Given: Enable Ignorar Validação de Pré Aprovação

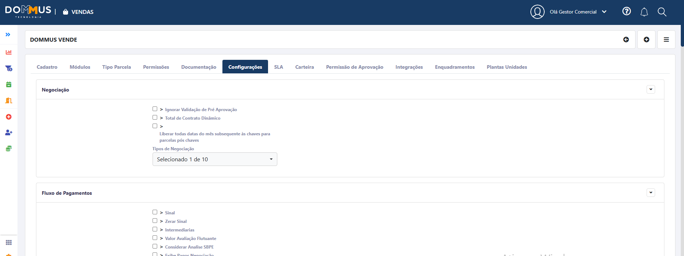Looking at the screenshot, I should (155, 109).
